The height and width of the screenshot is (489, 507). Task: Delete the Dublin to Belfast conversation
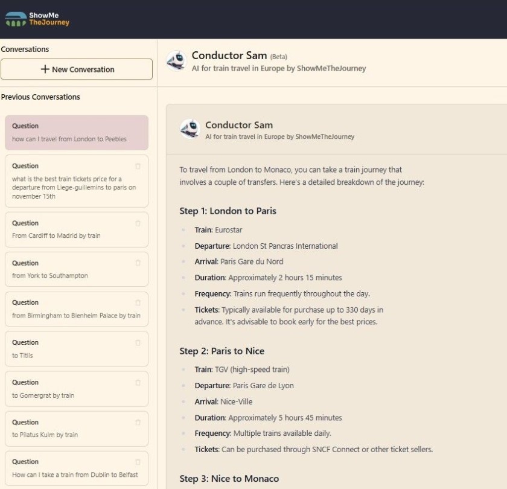click(x=138, y=462)
